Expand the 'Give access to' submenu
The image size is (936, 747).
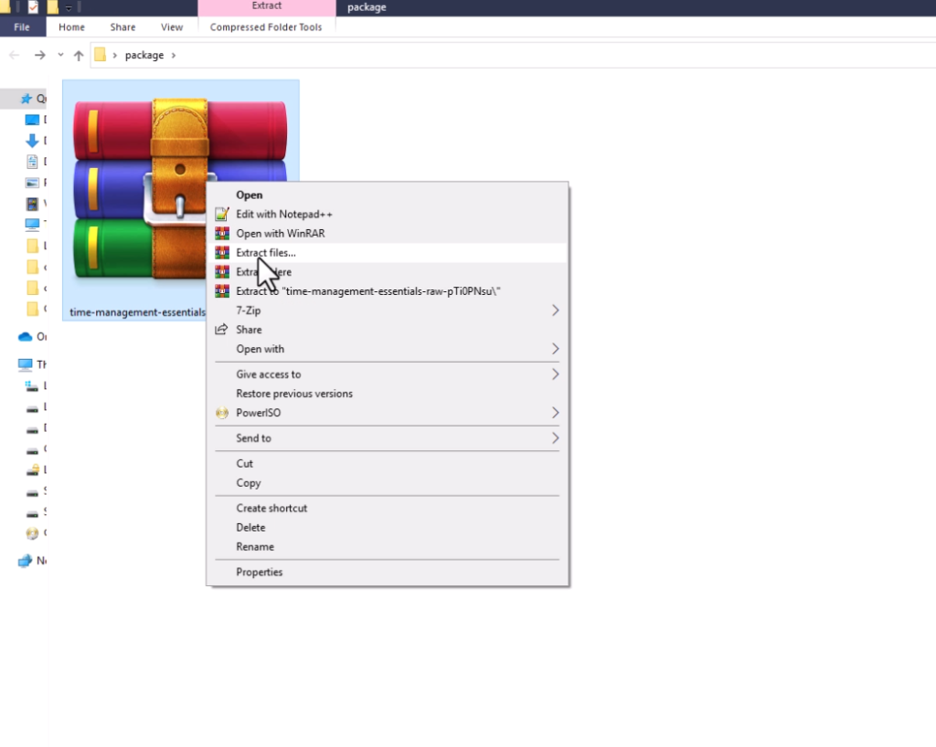[x=555, y=374]
